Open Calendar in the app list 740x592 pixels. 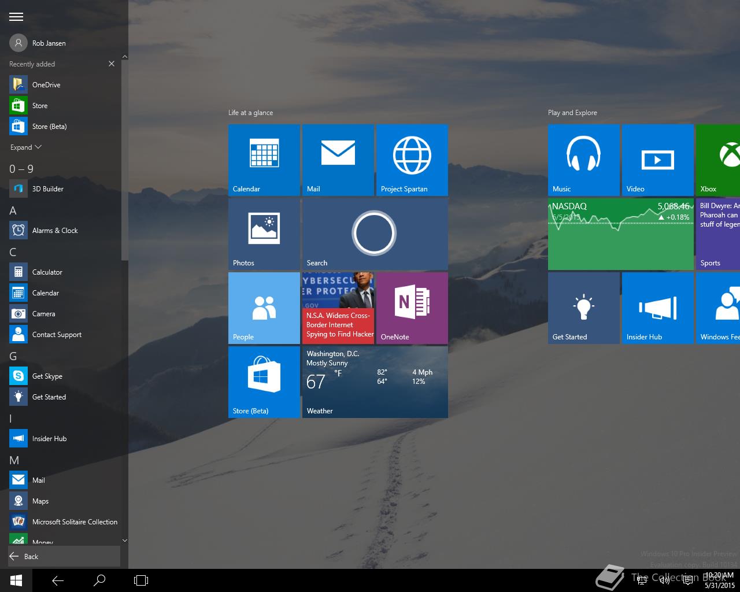tap(64, 293)
